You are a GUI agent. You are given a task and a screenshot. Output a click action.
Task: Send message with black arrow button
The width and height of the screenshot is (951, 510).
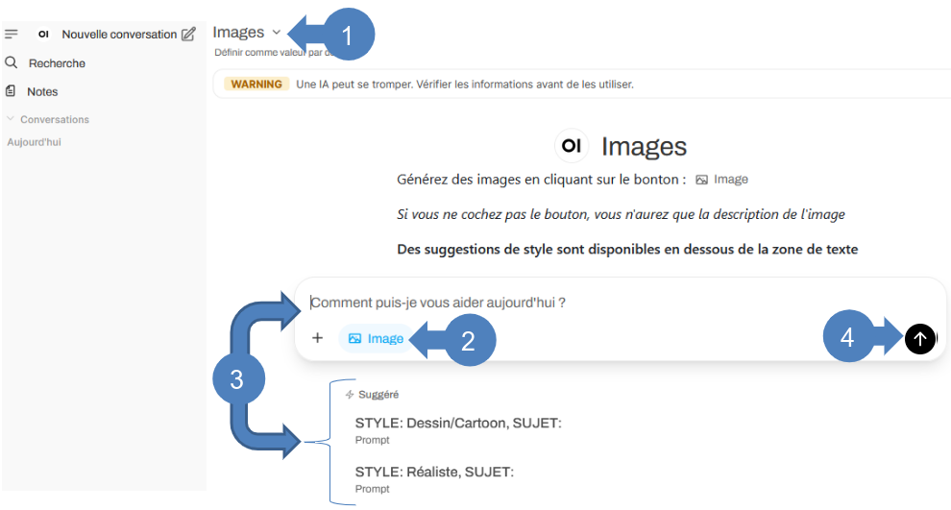tap(919, 338)
